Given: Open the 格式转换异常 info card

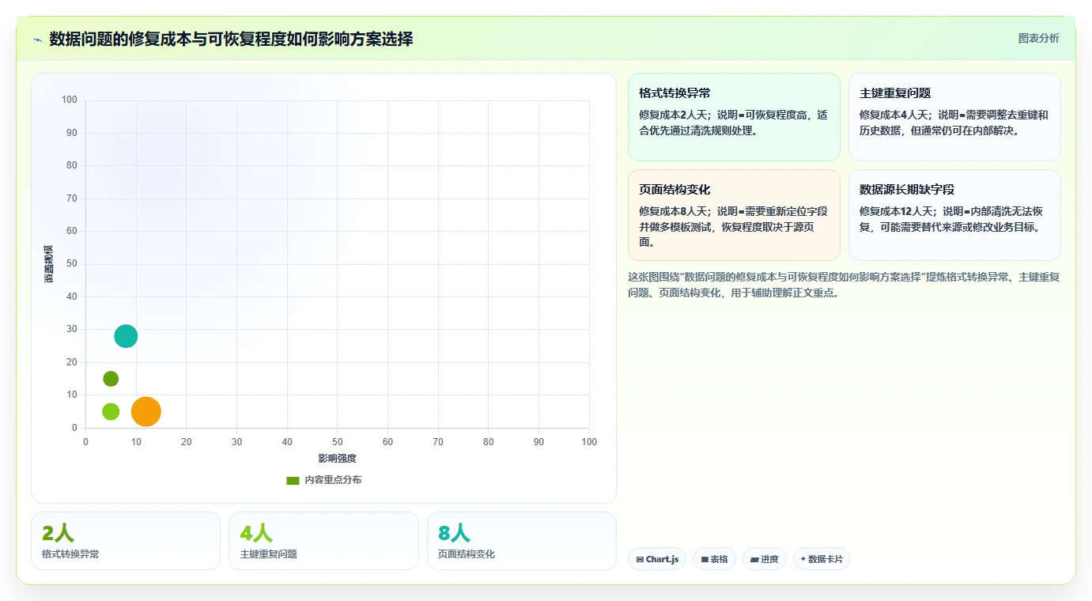Looking at the screenshot, I should coord(734,117).
